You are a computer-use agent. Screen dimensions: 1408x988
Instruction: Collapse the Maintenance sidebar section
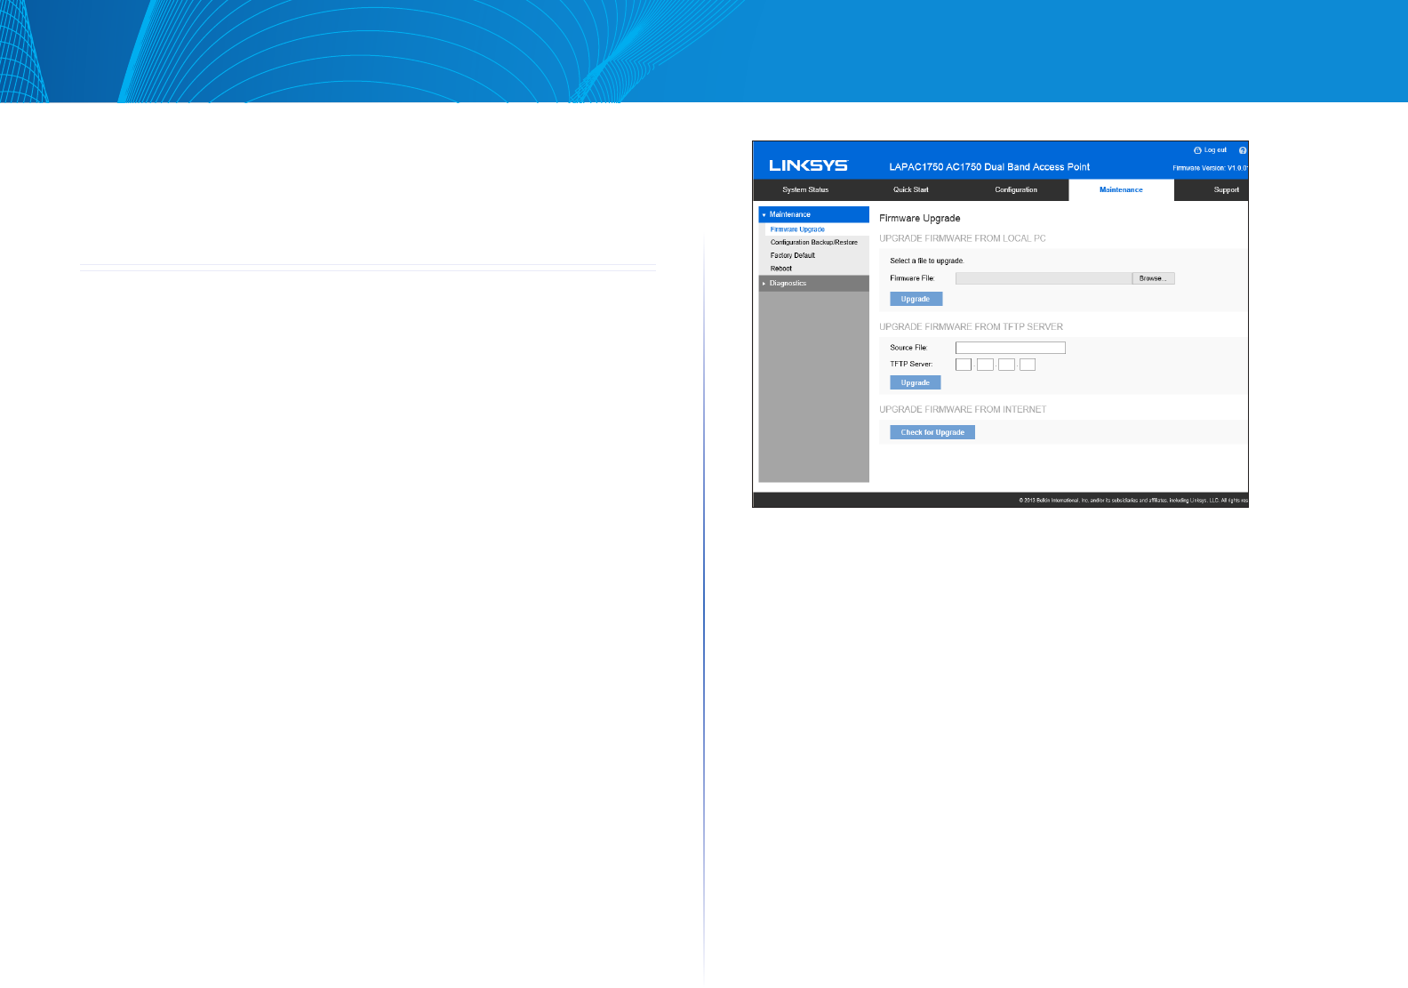(813, 214)
